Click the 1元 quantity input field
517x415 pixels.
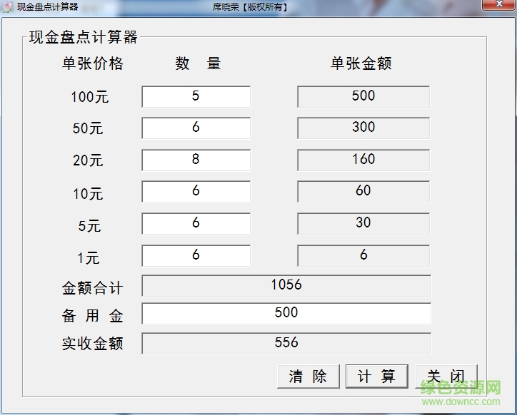coord(196,255)
